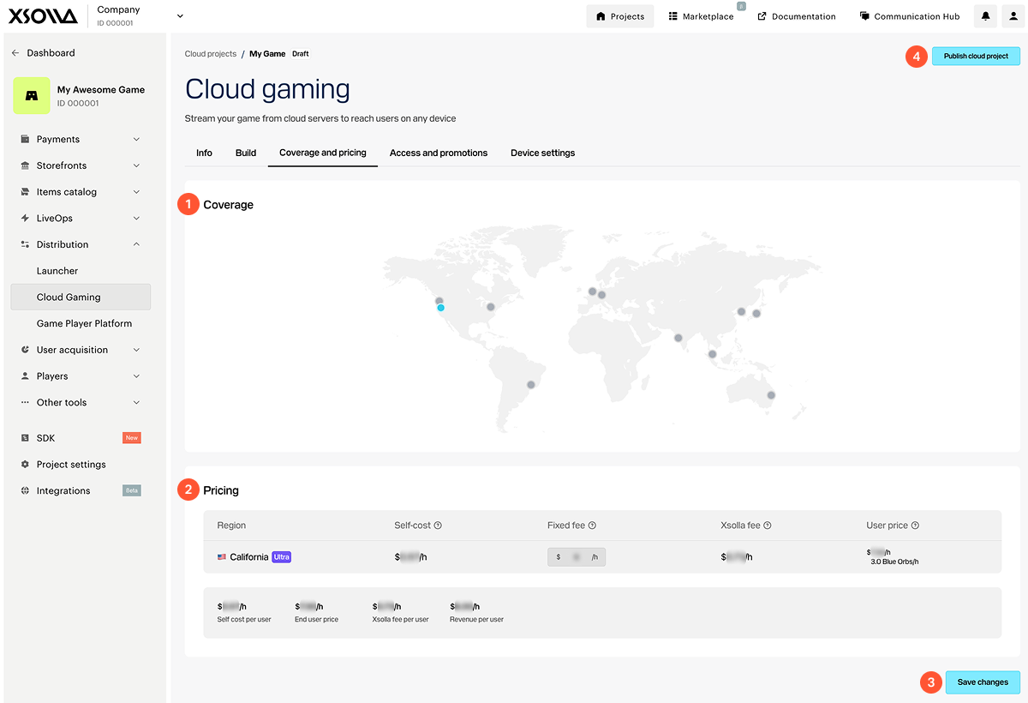Expand the Items catalog chevron

pos(137,192)
